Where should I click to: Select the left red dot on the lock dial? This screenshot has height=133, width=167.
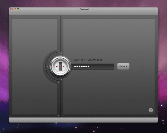coord(57,66)
